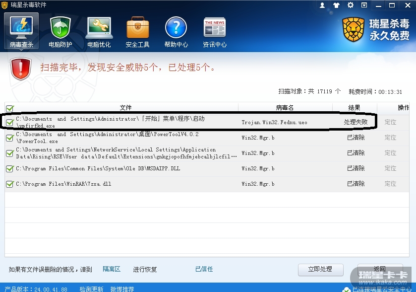Click the 病毒名 column header
Viewport: 416px width, 292px height.
click(x=285, y=108)
